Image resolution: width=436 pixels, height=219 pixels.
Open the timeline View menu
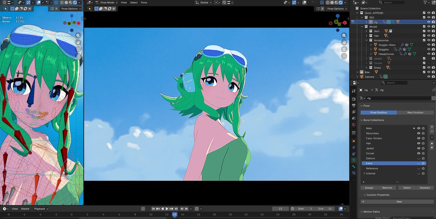tap(15, 209)
